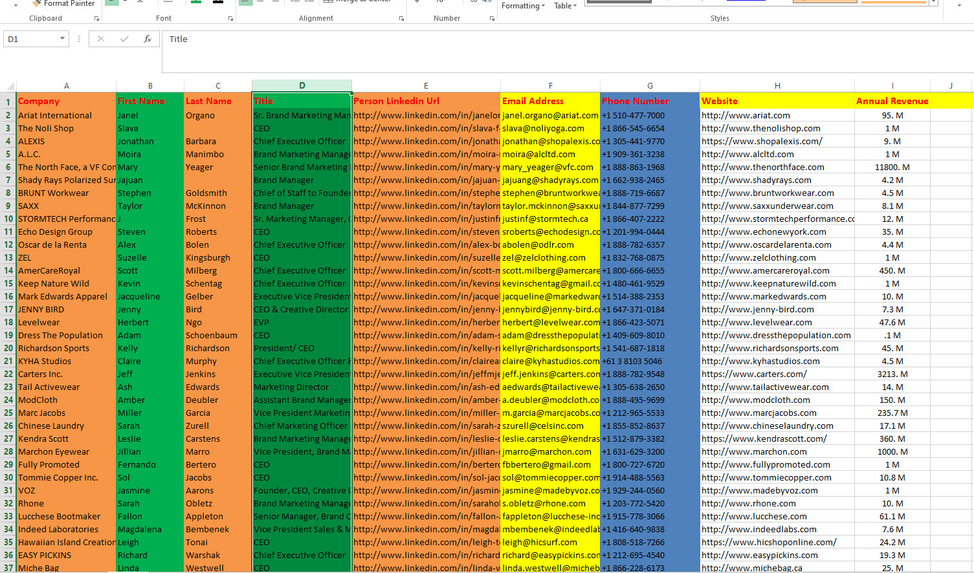Image resolution: width=974 pixels, height=573 pixels.
Task: Click website 'https://www.carters.com/' cell
Action: click(777, 374)
